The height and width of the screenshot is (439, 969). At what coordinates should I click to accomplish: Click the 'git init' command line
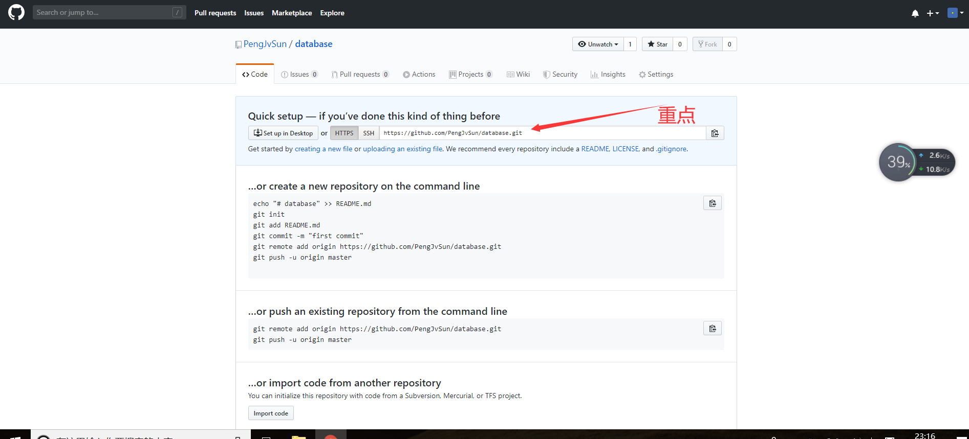[269, 215]
